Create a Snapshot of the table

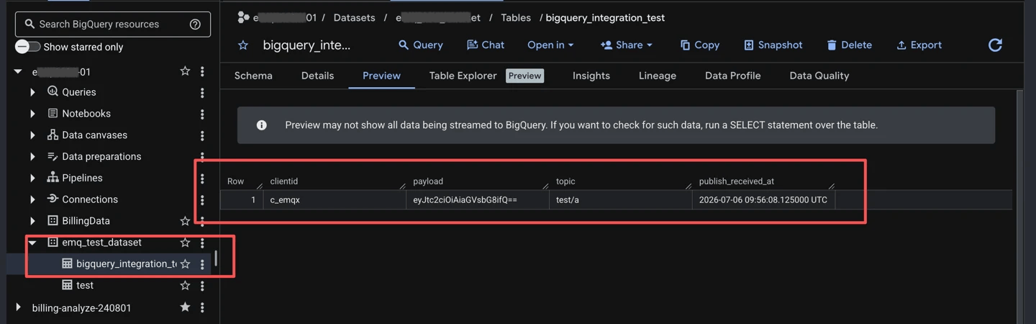(x=773, y=45)
